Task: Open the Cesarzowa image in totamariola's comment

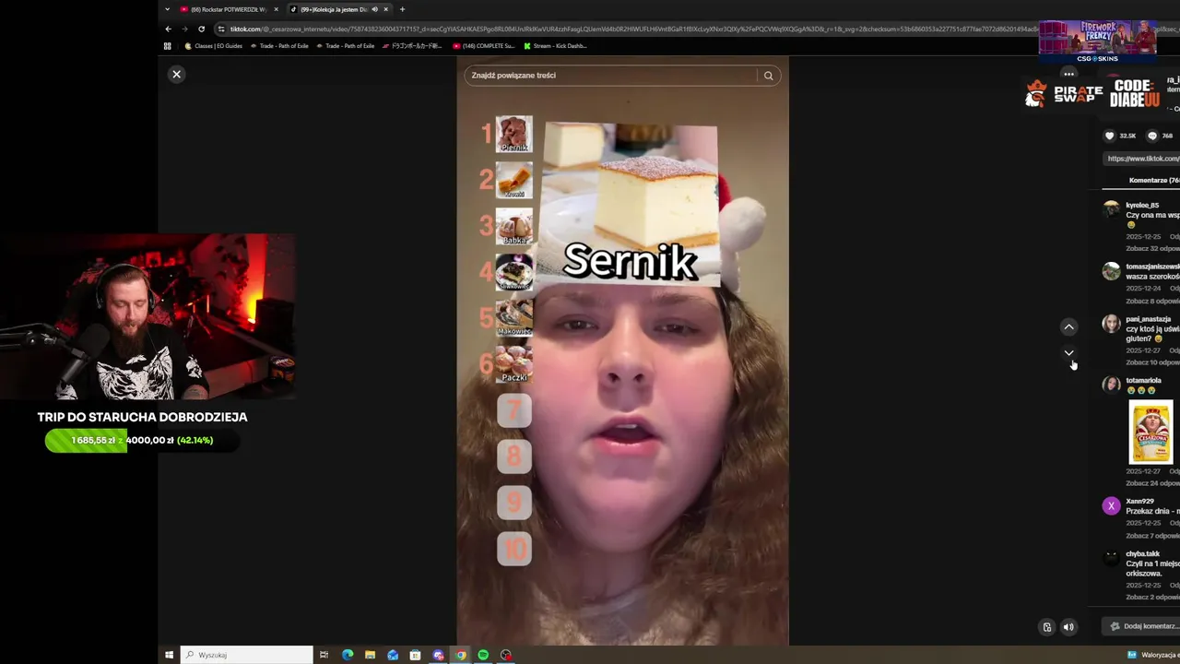Action: 1150,432
